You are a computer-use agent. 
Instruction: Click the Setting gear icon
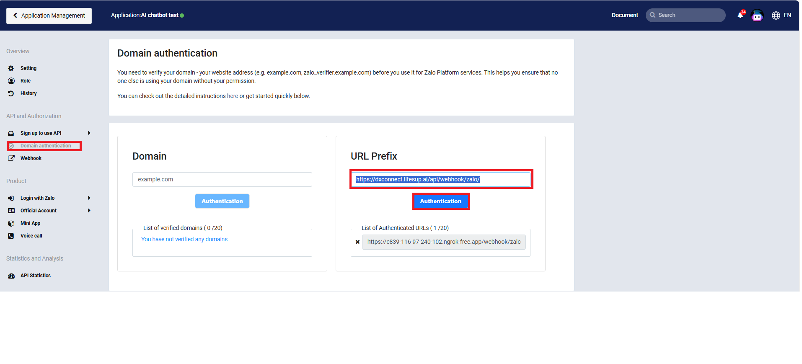click(x=11, y=68)
